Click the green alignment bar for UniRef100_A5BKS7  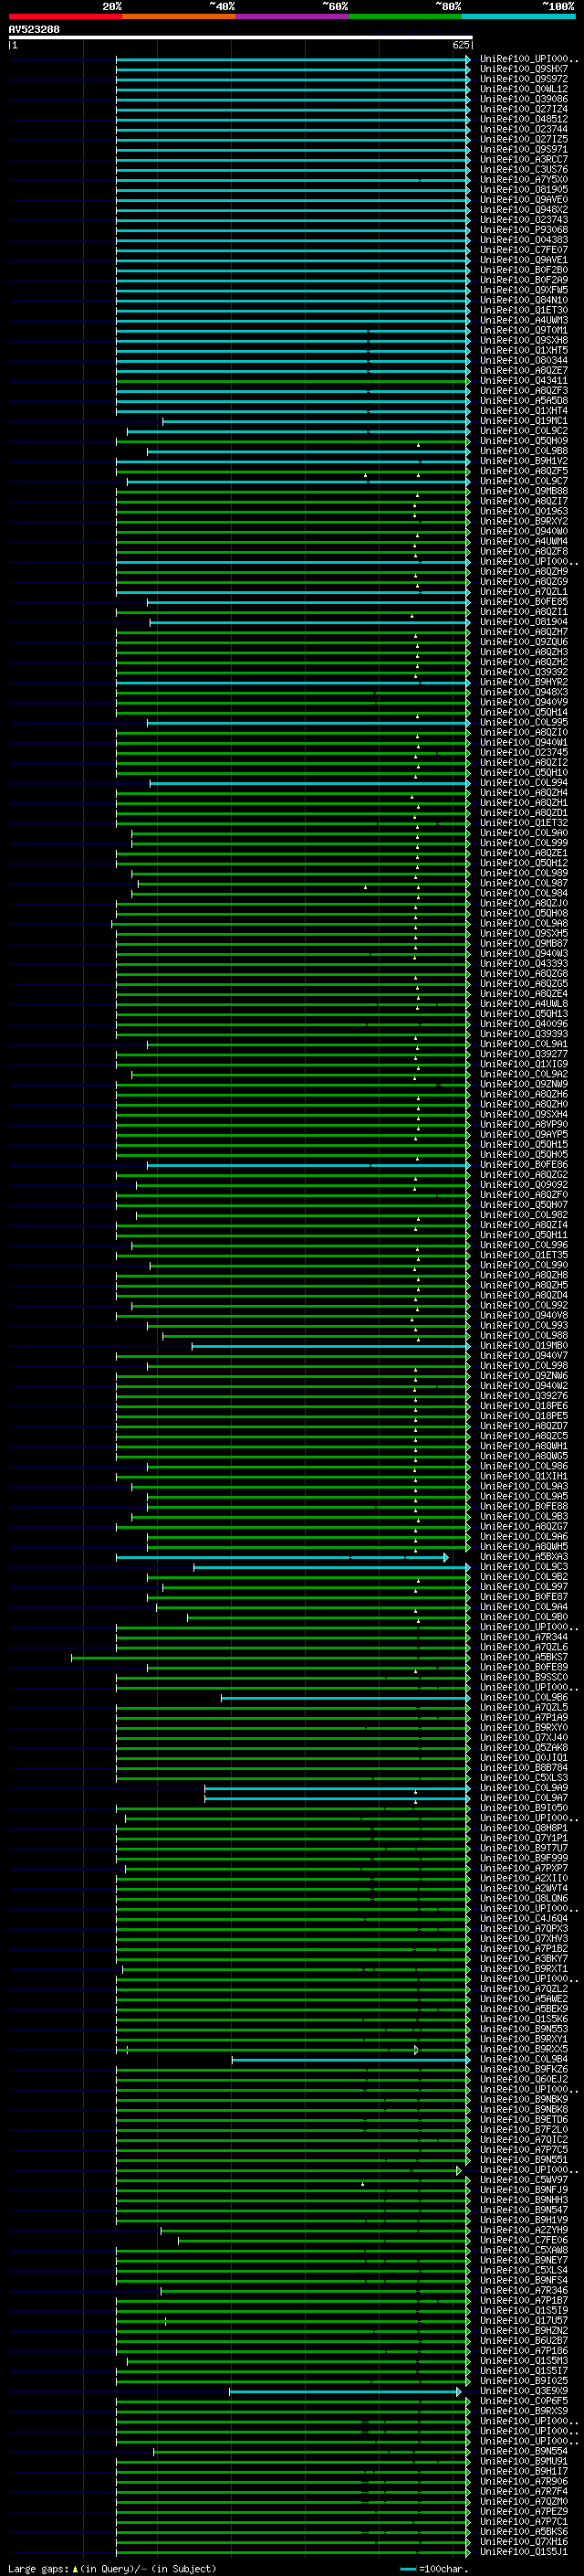click(x=270, y=1658)
